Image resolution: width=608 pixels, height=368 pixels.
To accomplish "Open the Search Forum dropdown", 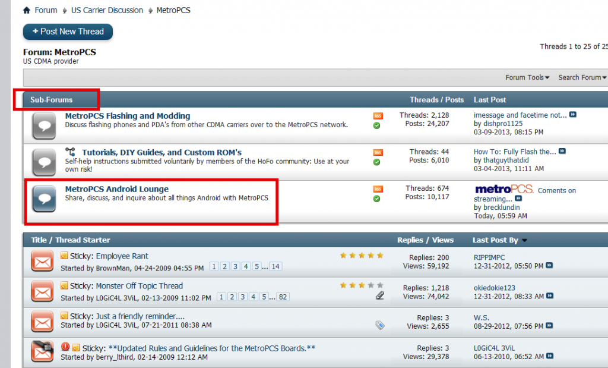I will [582, 78].
